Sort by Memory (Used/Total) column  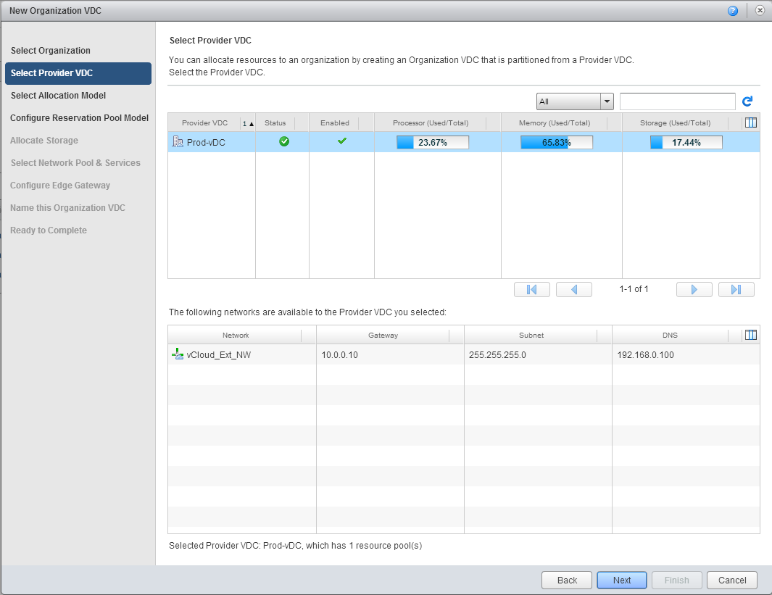(x=555, y=123)
